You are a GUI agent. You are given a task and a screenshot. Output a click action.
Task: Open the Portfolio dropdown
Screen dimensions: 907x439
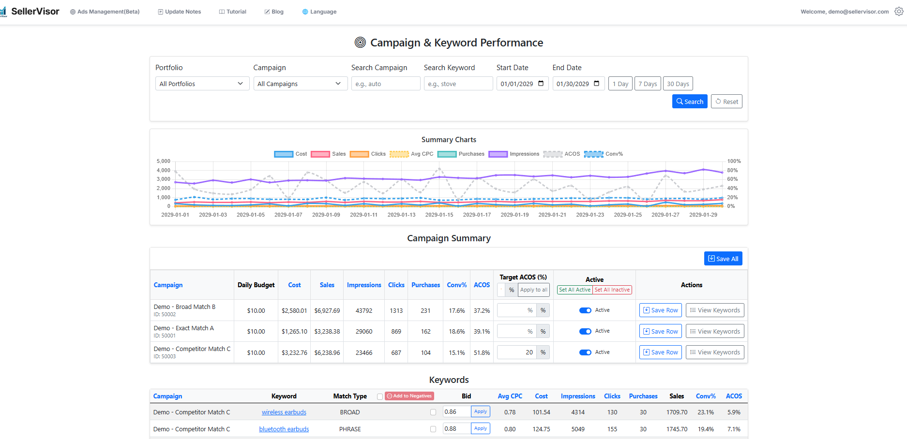pyautogui.click(x=202, y=84)
